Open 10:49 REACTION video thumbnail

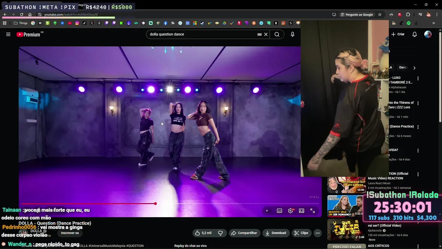point(346,185)
